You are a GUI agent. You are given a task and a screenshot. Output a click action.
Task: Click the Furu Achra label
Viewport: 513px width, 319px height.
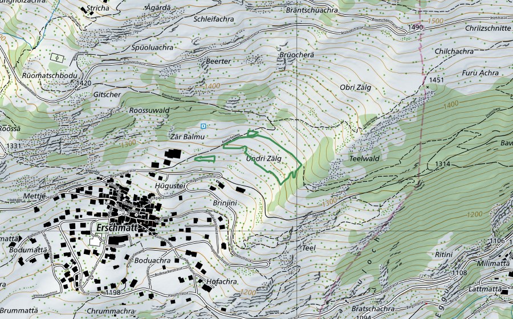[481, 73]
